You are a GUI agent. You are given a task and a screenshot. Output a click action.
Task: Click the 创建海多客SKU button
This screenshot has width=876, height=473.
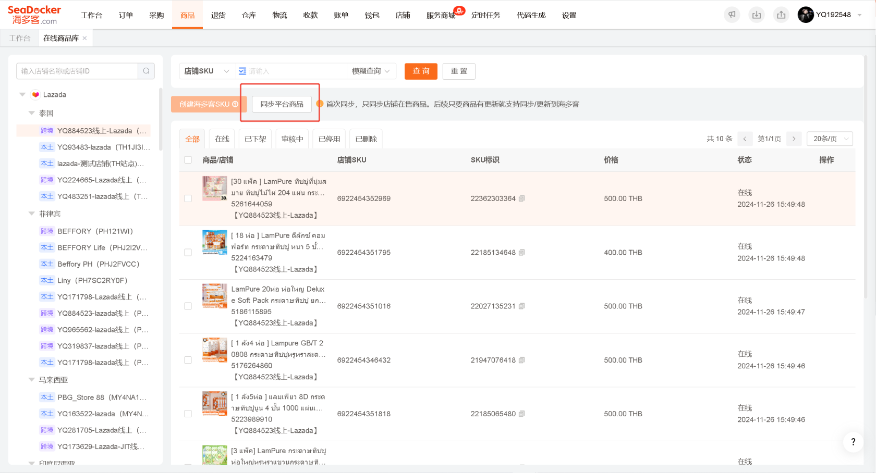pos(209,104)
